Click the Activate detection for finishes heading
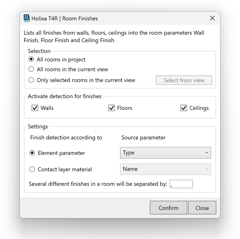The width and height of the screenshot is (240, 239). click(x=65, y=96)
